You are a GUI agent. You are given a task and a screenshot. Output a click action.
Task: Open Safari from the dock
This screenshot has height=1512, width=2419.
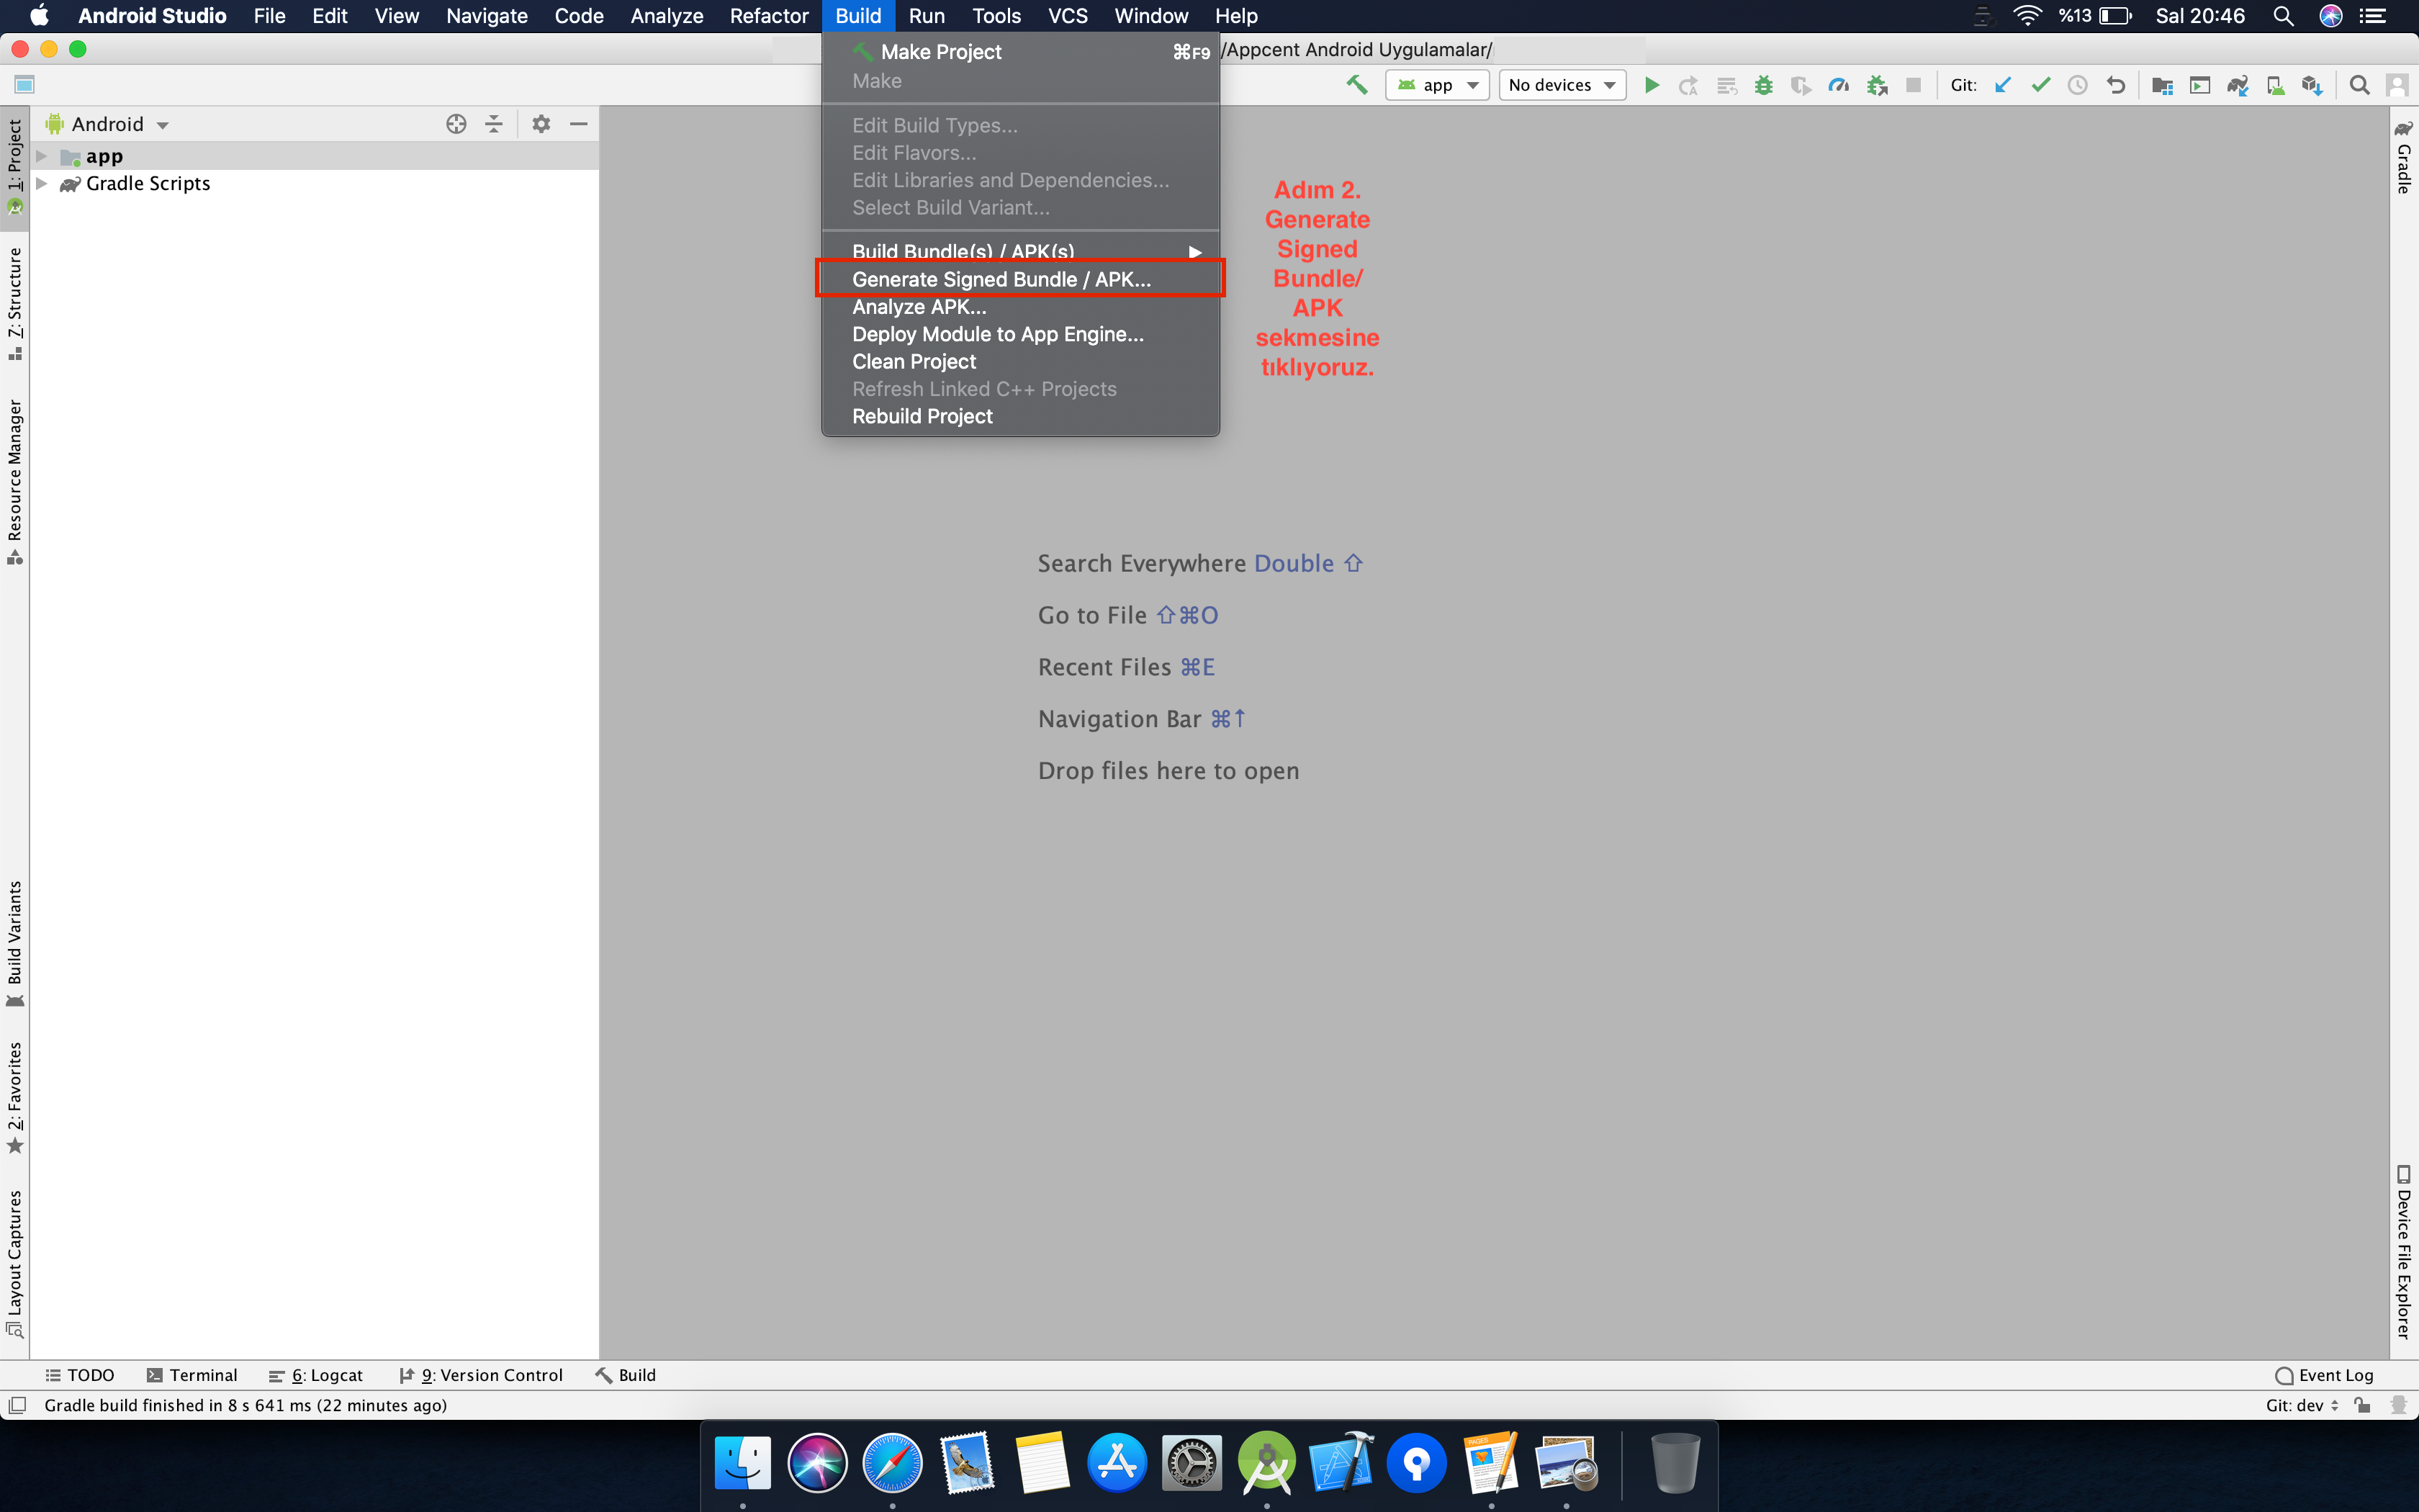coord(891,1462)
